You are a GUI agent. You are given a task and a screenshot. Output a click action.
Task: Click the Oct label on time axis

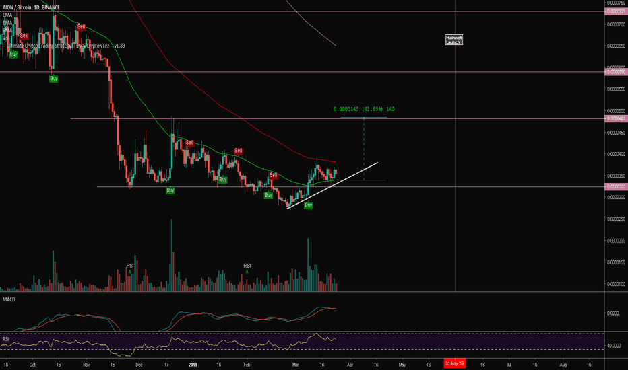point(32,365)
